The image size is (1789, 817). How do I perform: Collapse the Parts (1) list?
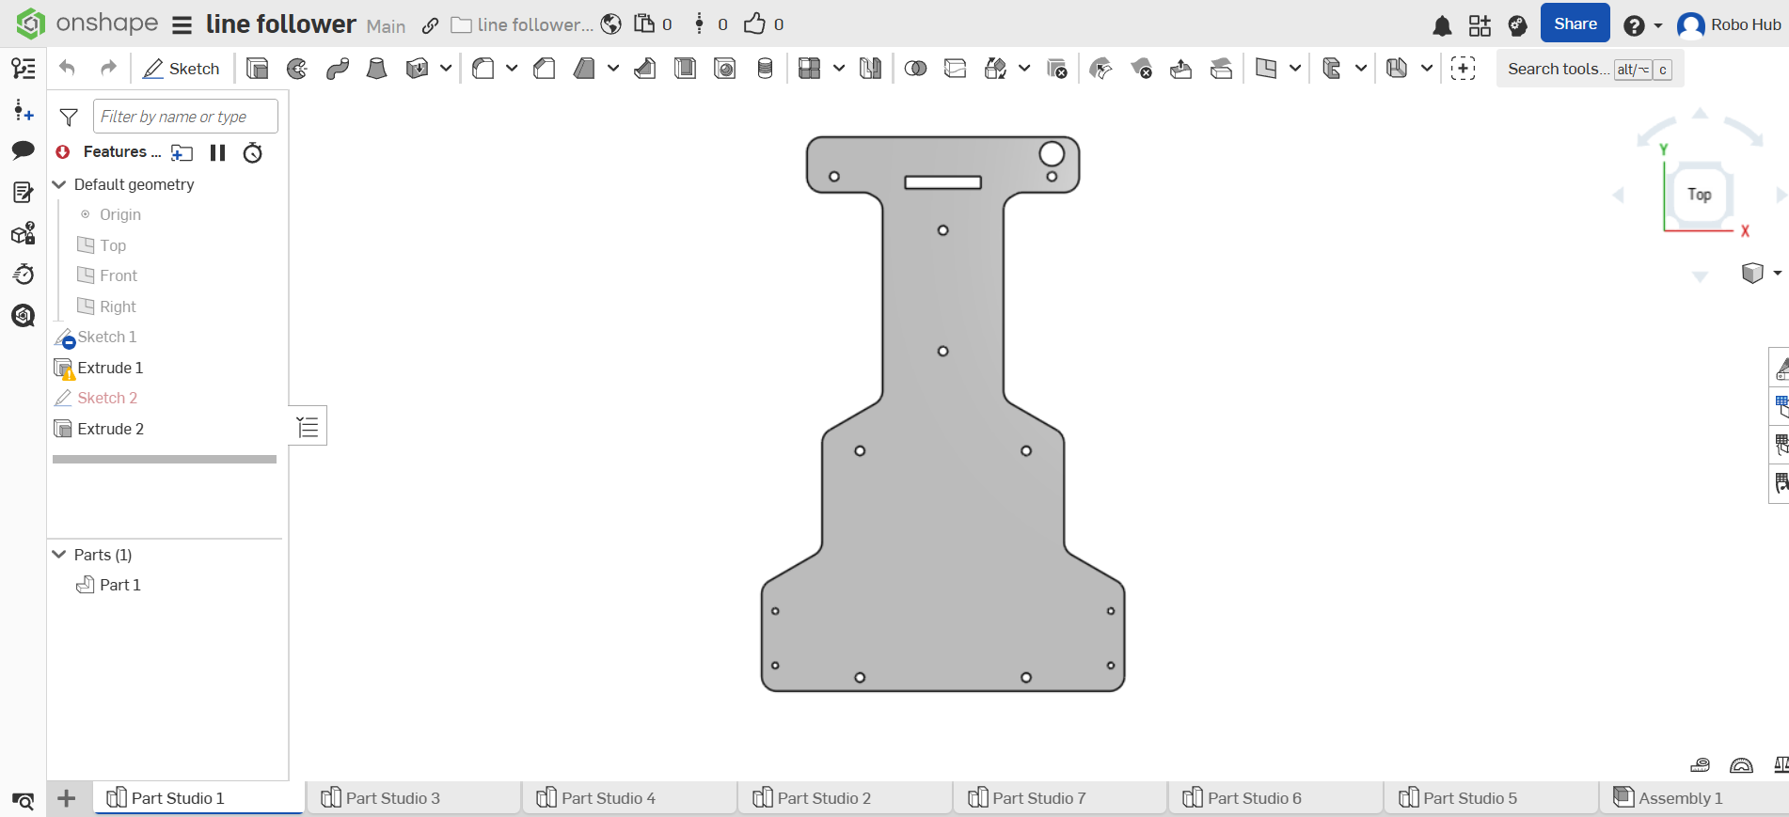click(59, 555)
